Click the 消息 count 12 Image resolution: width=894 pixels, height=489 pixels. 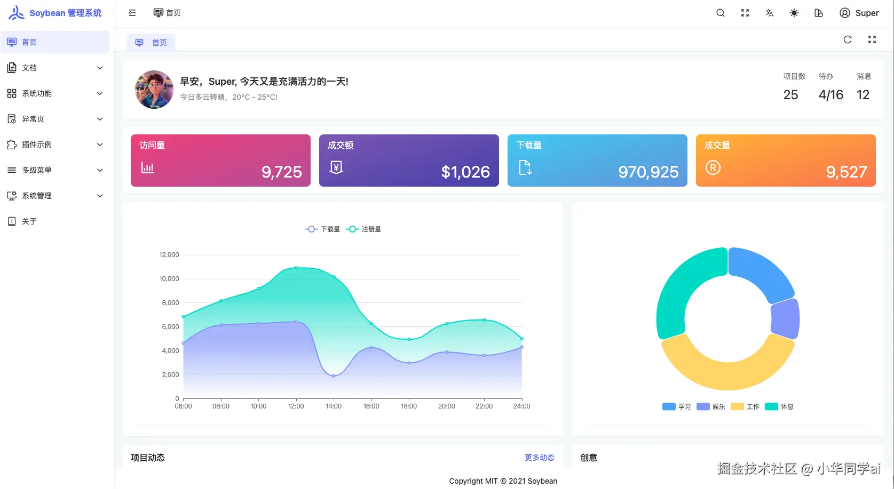[863, 95]
